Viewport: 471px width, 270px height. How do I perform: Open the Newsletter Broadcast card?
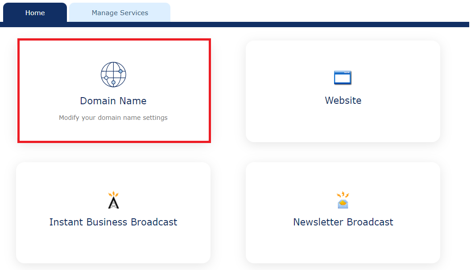[343, 213]
